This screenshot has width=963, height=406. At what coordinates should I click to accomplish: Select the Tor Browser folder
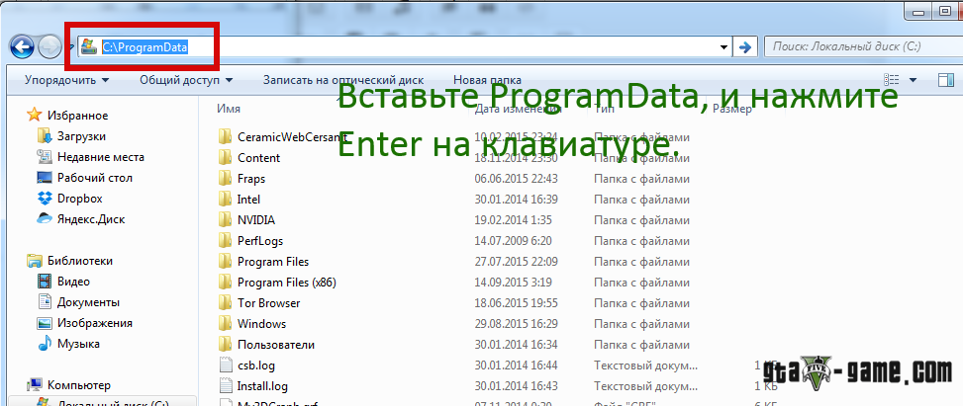tap(268, 303)
